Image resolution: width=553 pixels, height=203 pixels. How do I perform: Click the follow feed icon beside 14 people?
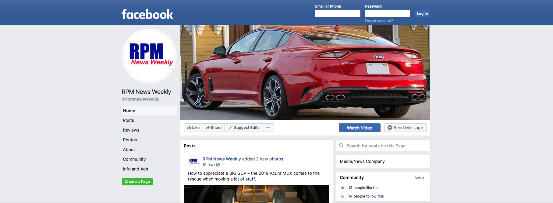click(342, 196)
